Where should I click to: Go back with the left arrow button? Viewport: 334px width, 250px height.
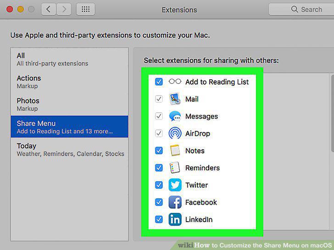pyautogui.click(x=49, y=9)
